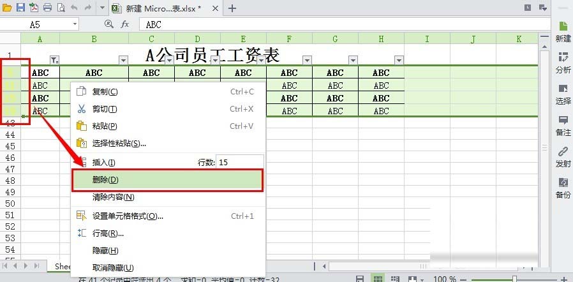Click the 新建 icon in right sidebar
This screenshot has width=573, height=282.
pos(563,31)
